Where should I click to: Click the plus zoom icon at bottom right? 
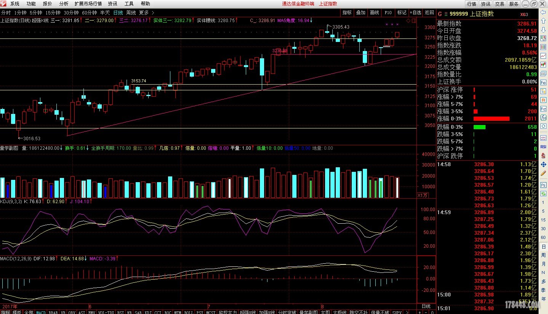click(x=420, y=312)
